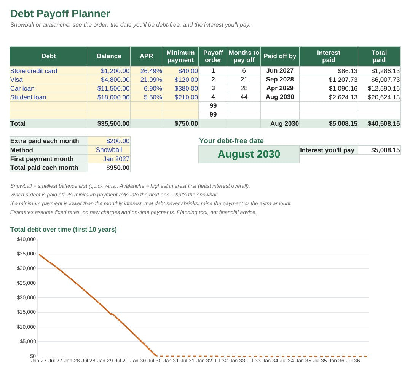Click the $2,624.13 interest paid cell
The image size is (410, 372).
(329, 97)
